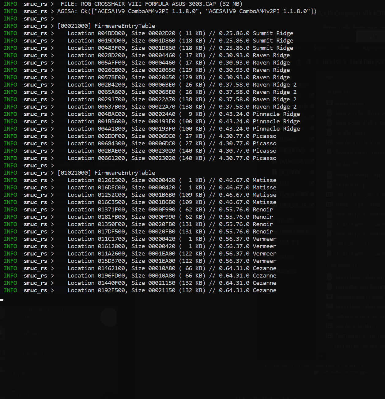Select the Location 0028D200 Raven Ridge line
Screen dimensions: 385x399
[147, 55]
